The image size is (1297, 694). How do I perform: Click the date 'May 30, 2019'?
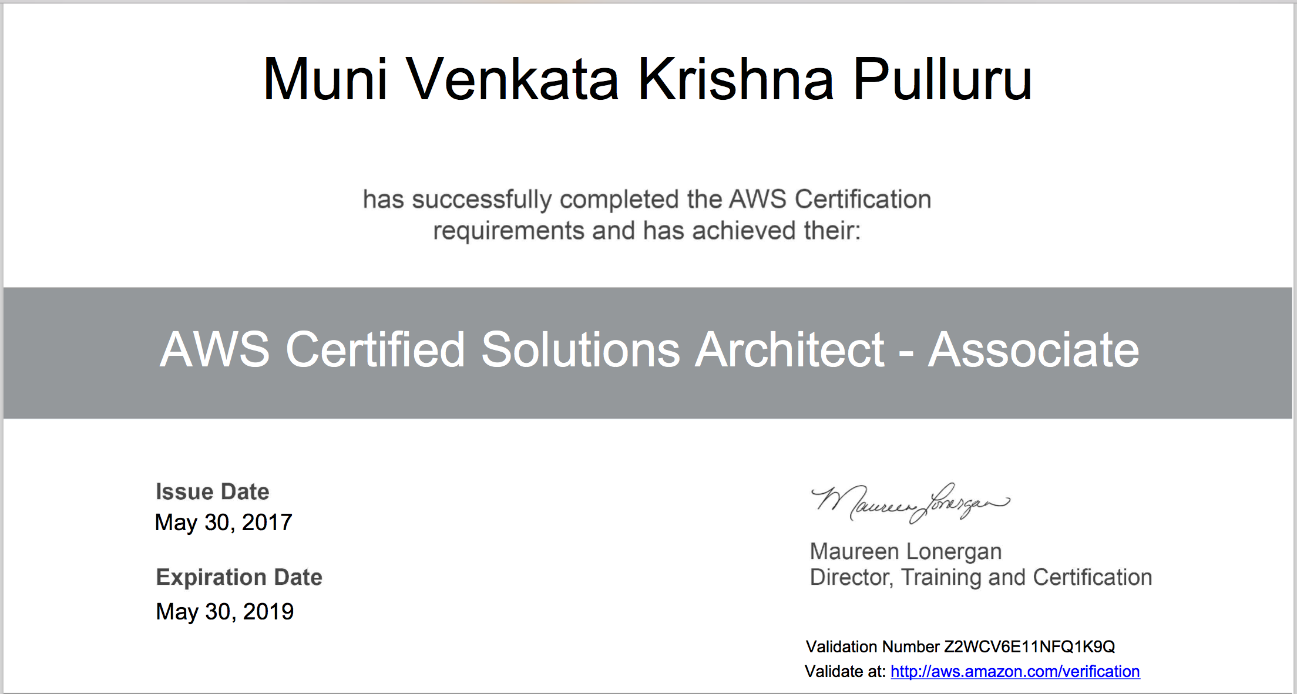224,612
